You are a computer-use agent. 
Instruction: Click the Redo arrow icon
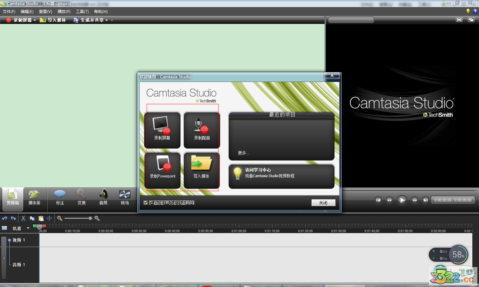click(x=13, y=218)
